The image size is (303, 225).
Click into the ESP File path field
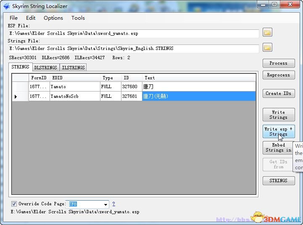click(x=134, y=34)
